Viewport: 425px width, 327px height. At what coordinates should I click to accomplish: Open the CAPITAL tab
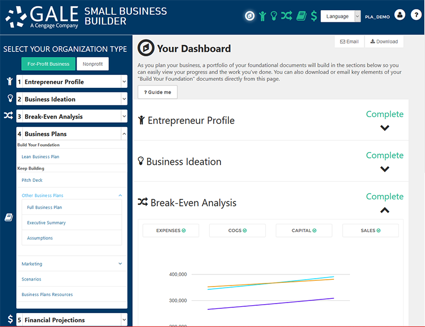click(304, 230)
